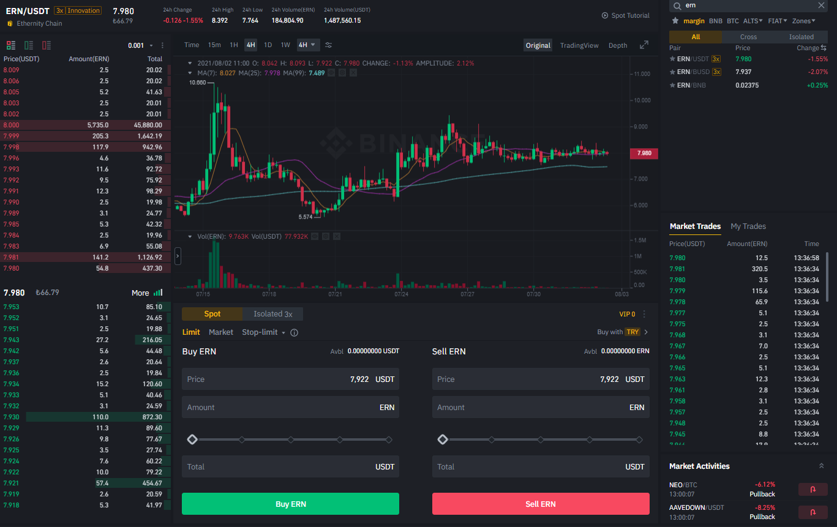Expand the chart side panel arrow

[178, 255]
